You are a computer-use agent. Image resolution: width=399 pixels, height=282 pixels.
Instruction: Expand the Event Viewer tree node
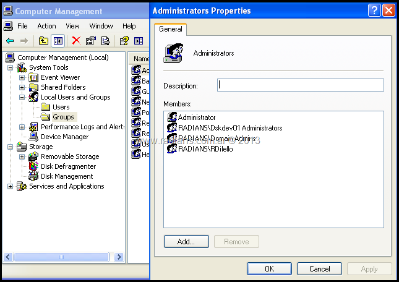(x=22, y=77)
